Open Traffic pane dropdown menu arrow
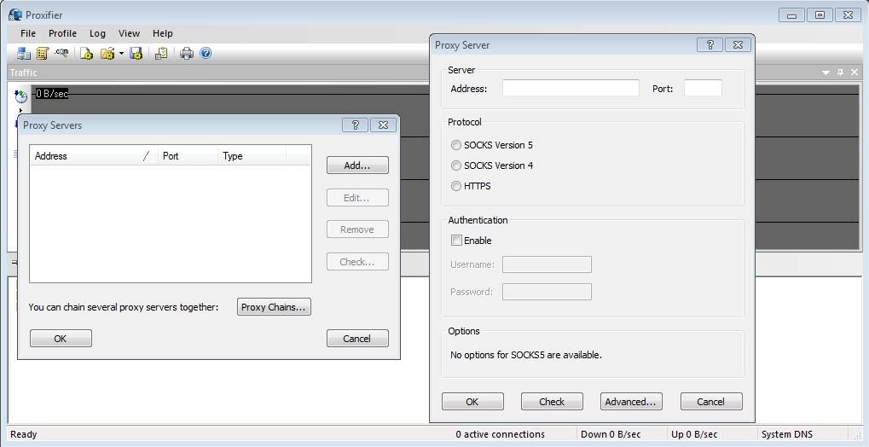Viewport: 869px width, 447px height. click(x=826, y=73)
